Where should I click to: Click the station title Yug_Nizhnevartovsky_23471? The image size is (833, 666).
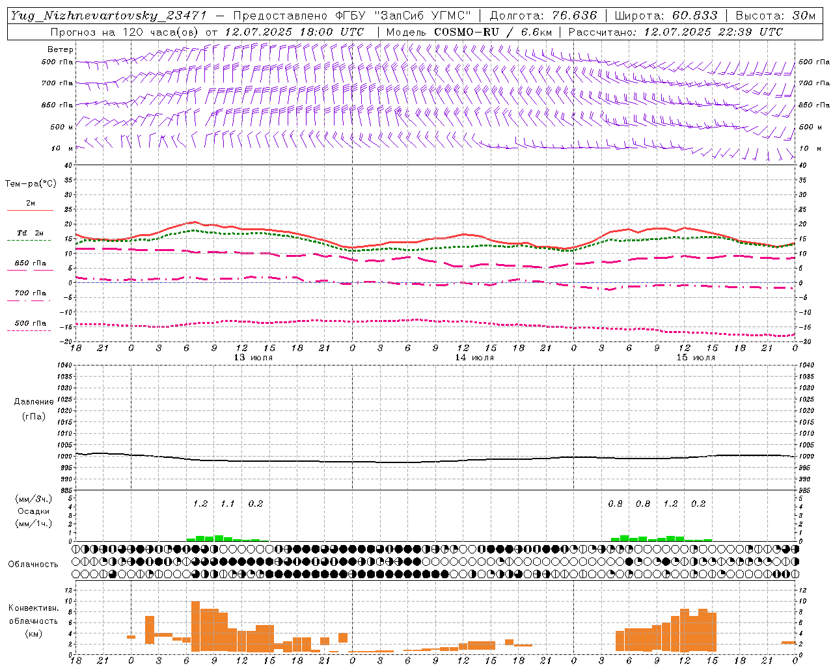[x=110, y=16]
